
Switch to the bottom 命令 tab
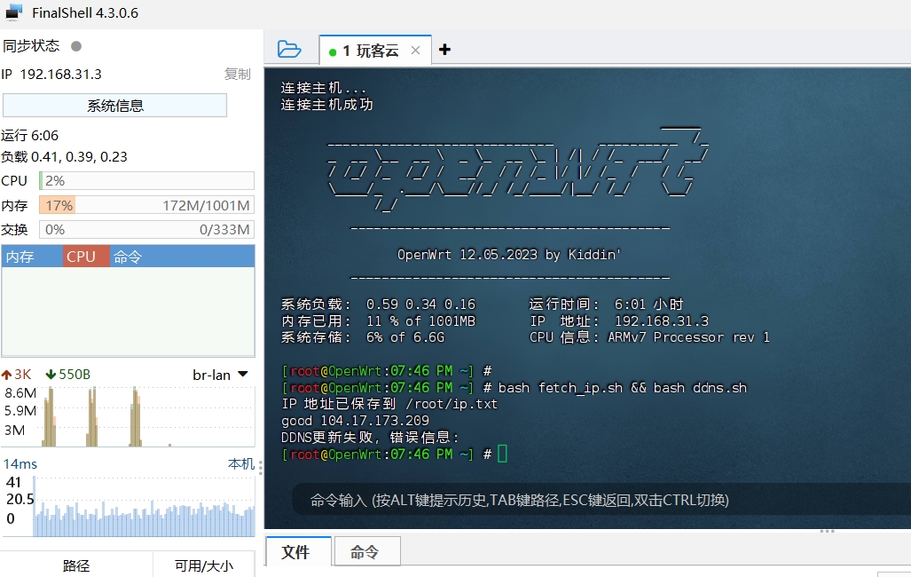[x=366, y=551]
